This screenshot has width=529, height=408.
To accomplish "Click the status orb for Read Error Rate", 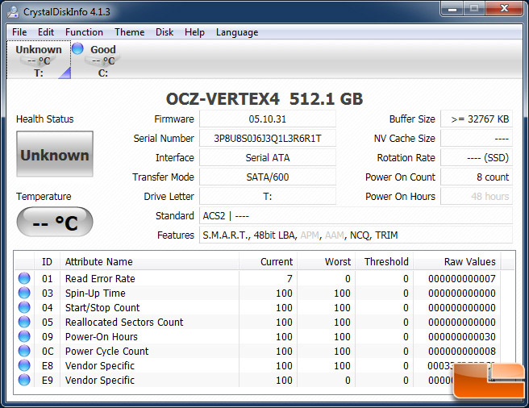I will [24, 278].
